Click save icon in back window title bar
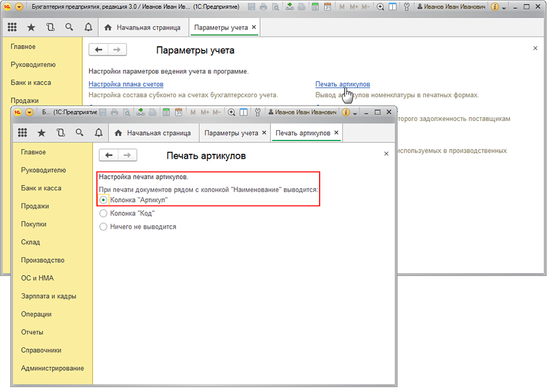548x388 pixels. pyautogui.click(x=251, y=7)
